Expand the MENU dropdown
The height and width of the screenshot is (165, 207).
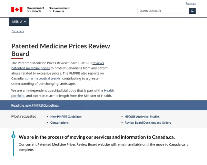tap(19, 22)
